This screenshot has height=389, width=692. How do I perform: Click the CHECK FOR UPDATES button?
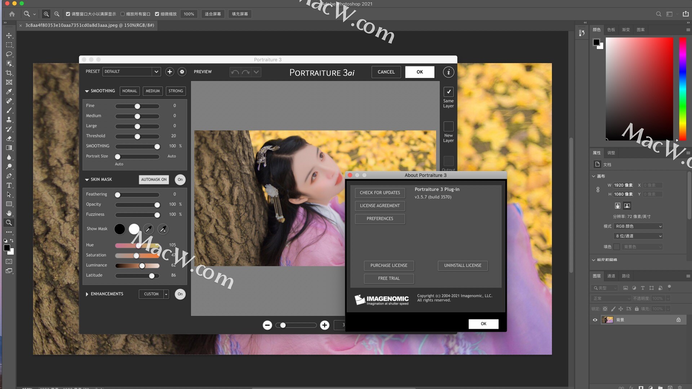pos(380,192)
